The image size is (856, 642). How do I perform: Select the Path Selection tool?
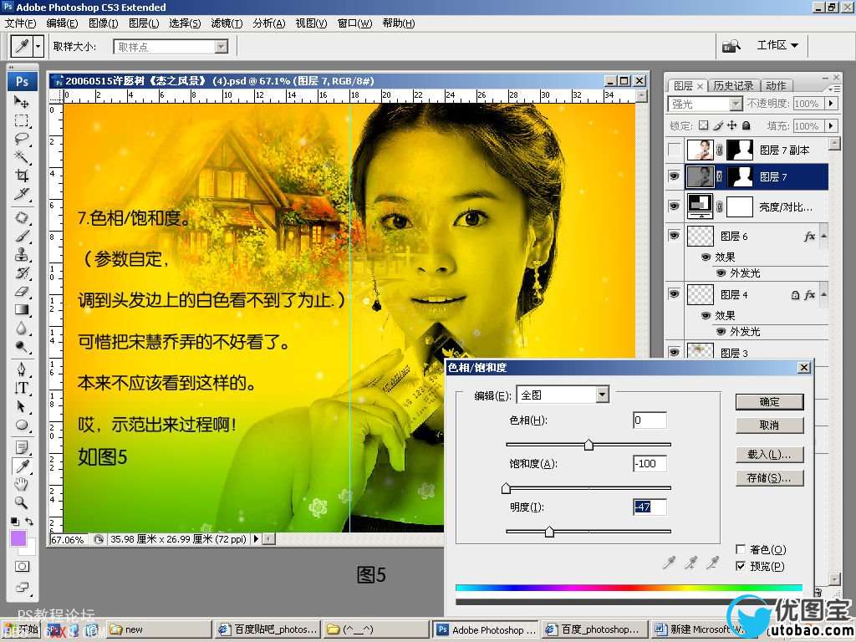click(21, 407)
